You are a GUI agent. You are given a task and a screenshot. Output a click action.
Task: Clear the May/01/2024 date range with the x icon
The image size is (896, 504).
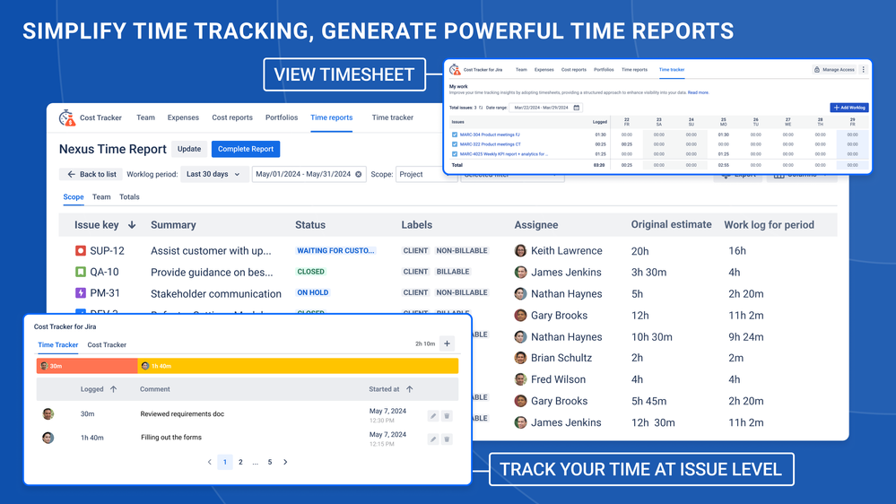[x=358, y=174]
